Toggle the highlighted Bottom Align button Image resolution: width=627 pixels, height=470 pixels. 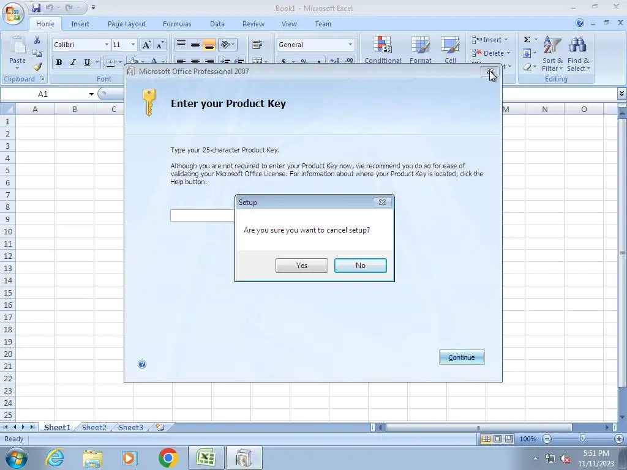coord(209,44)
